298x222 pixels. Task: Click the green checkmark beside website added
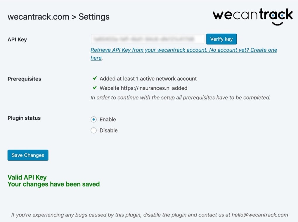point(95,88)
